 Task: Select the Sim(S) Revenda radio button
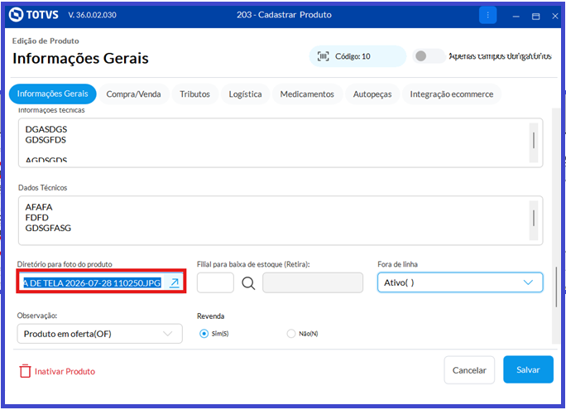(x=204, y=334)
